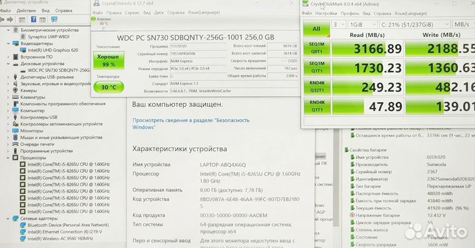Run the SEQ1M Q8T1 test
This screenshot has width=475, height=248.
(316, 48)
